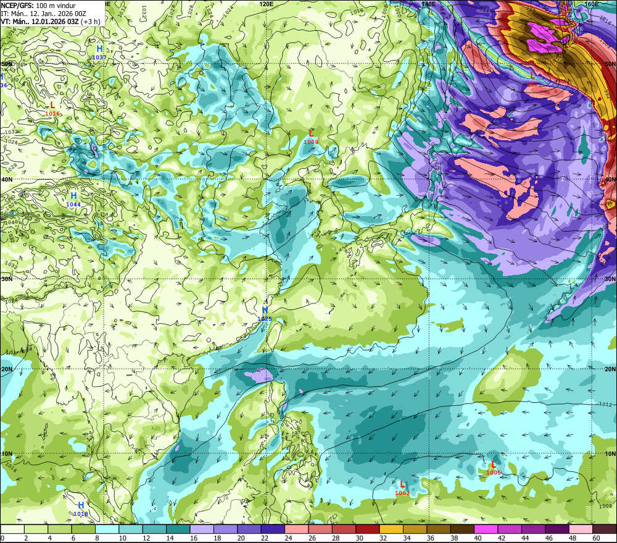Click the 120E longitude label
Image resolution: width=617 pixels, height=543 pixels.
tap(267, 4)
